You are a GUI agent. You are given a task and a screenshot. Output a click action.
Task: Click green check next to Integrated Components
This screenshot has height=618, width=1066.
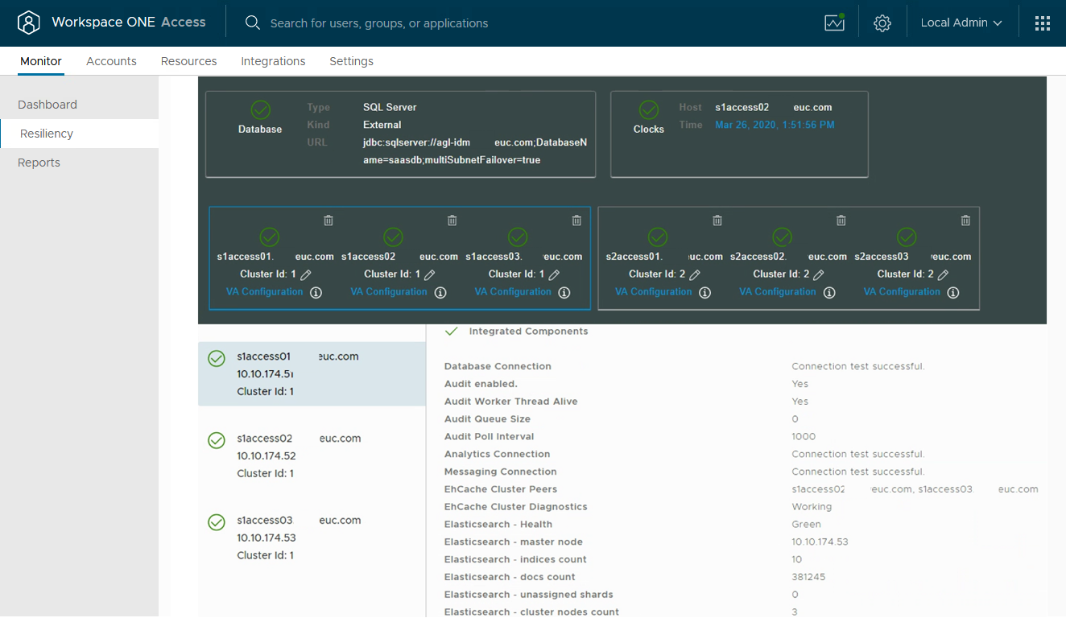pyautogui.click(x=451, y=330)
